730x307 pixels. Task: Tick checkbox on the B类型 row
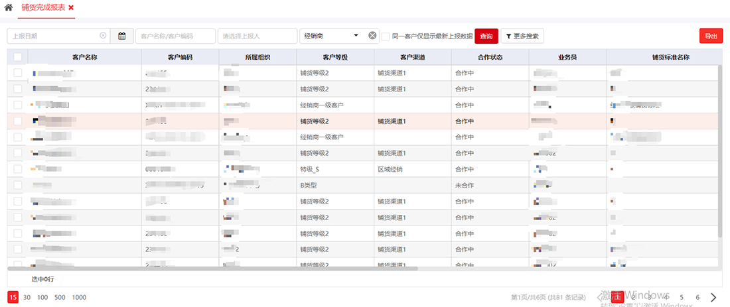[17, 185]
